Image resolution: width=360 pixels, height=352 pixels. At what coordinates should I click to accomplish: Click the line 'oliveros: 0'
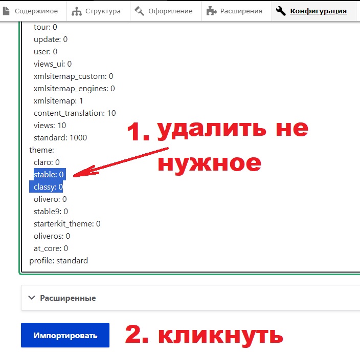click(52, 236)
